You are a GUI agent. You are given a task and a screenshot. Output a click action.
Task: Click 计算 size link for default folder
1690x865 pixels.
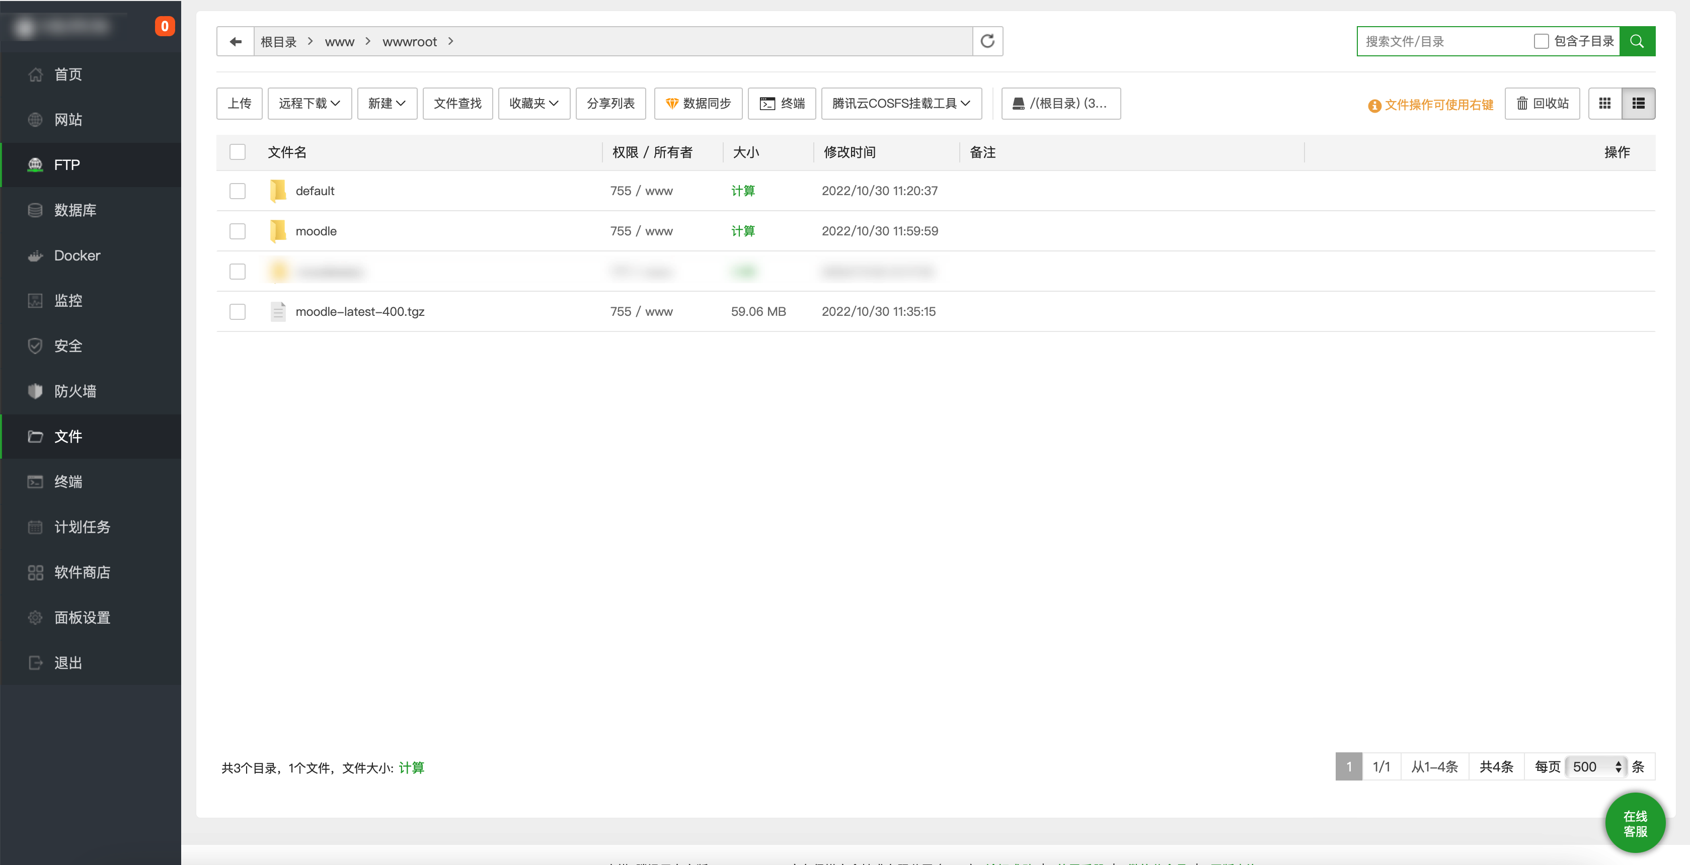(743, 191)
